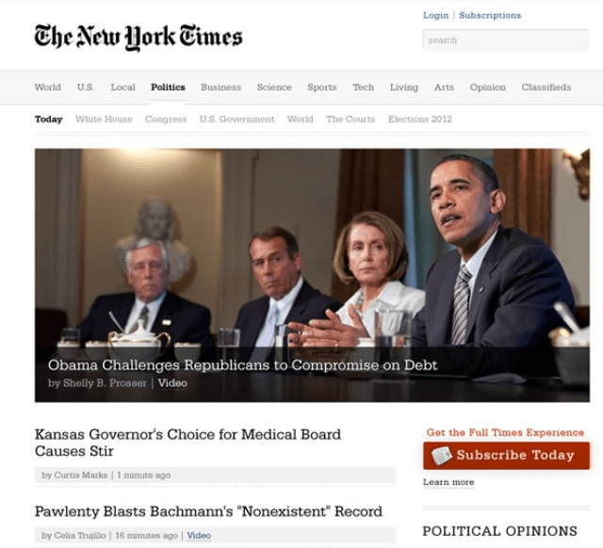Play the Video link on the featured story
This screenshot has height=548, width=603.
172,383
